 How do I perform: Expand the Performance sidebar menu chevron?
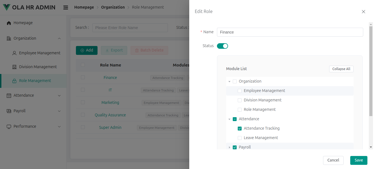coord(59,127)
